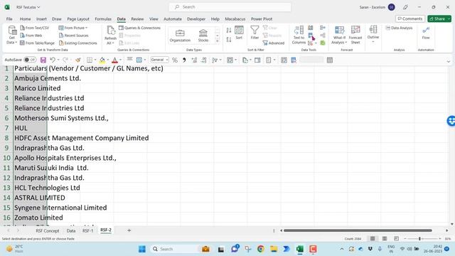Click the Undo arrow

tap(52, 60)
